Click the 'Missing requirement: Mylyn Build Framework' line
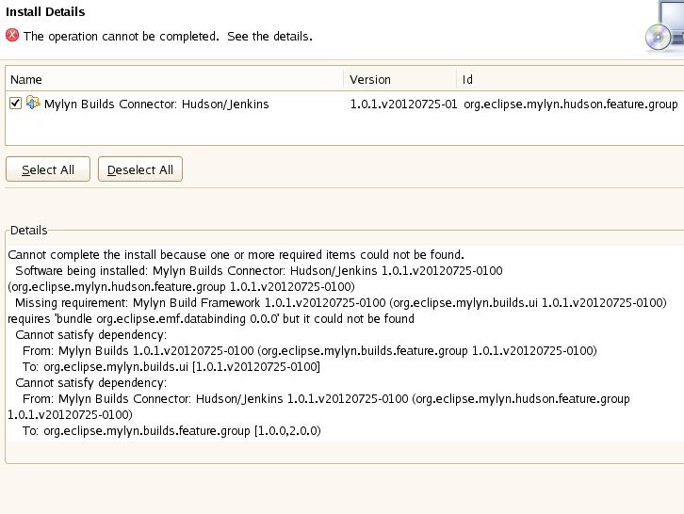Screen dimensions: 684x514 341,302
